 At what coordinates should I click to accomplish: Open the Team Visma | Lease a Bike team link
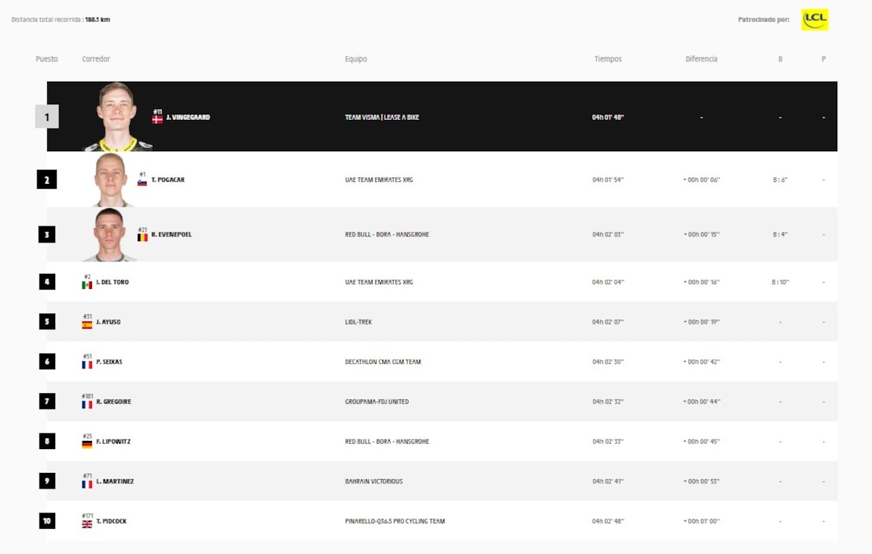click(x=382, y=117)
